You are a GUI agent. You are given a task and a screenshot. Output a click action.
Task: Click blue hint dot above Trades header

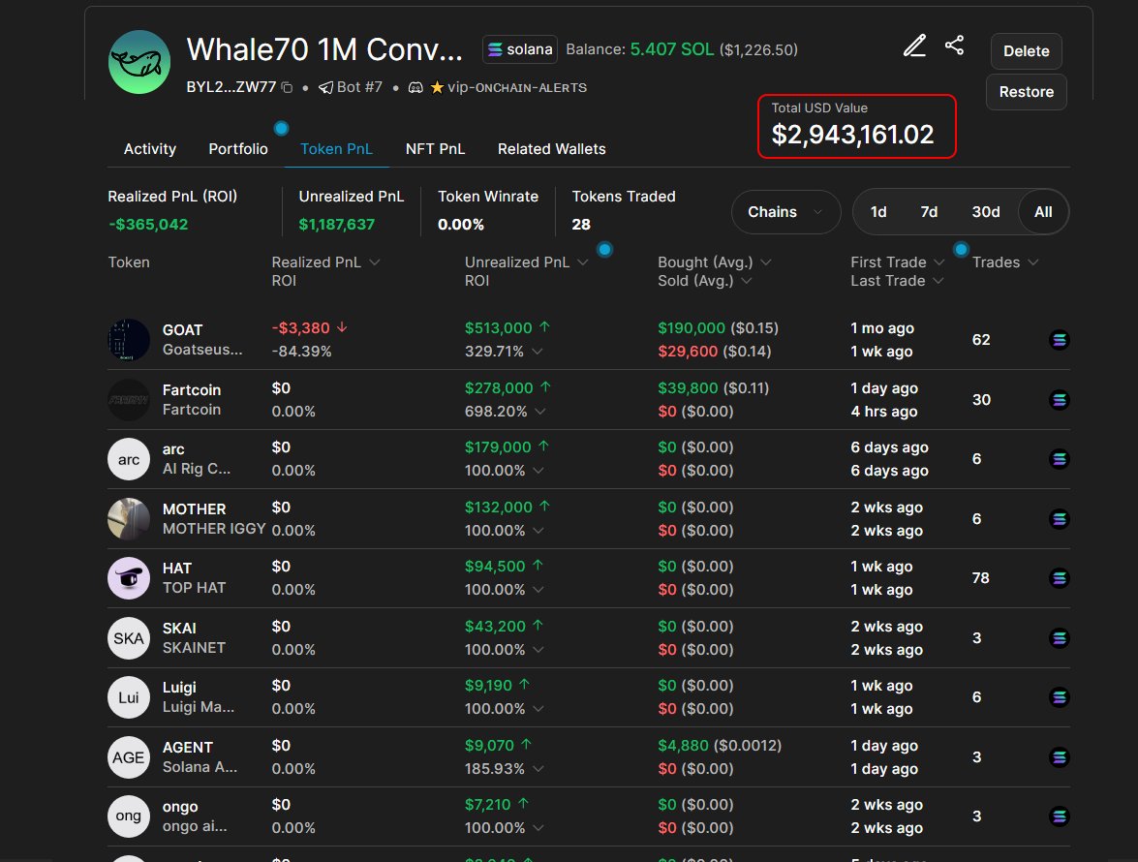tap(961, 250)
